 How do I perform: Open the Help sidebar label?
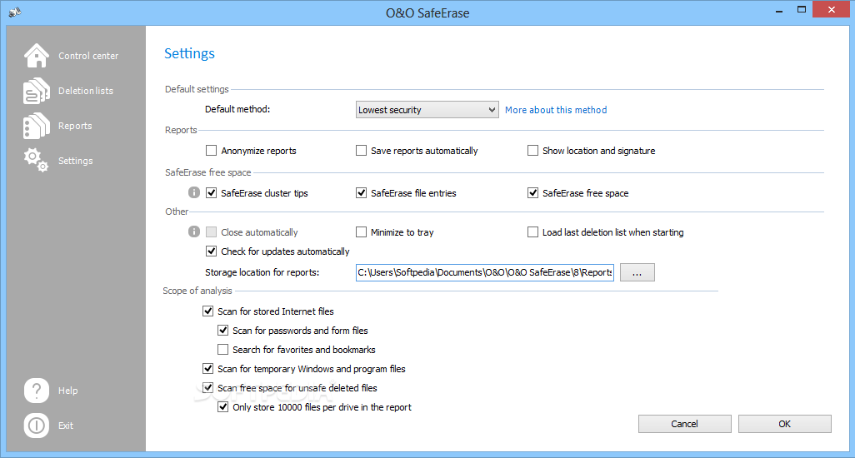tap(67, 391)
